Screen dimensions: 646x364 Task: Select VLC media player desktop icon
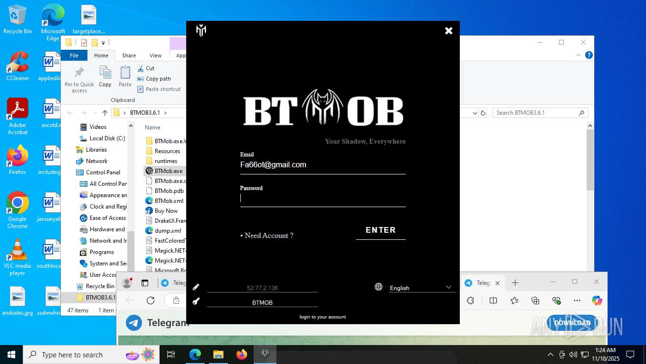click(18, 257)
